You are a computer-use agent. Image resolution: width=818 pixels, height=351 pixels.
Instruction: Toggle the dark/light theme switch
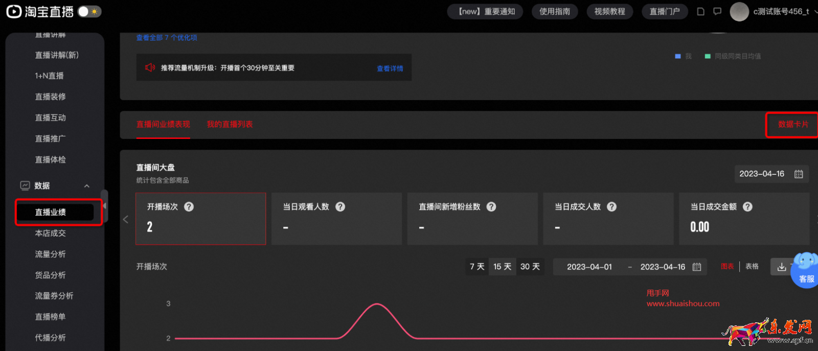click(89, 11)
